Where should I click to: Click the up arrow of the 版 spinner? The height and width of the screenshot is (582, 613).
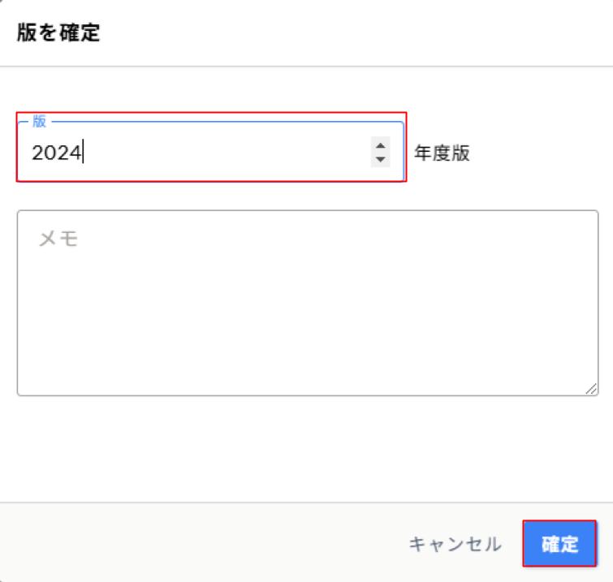(380, 145)
